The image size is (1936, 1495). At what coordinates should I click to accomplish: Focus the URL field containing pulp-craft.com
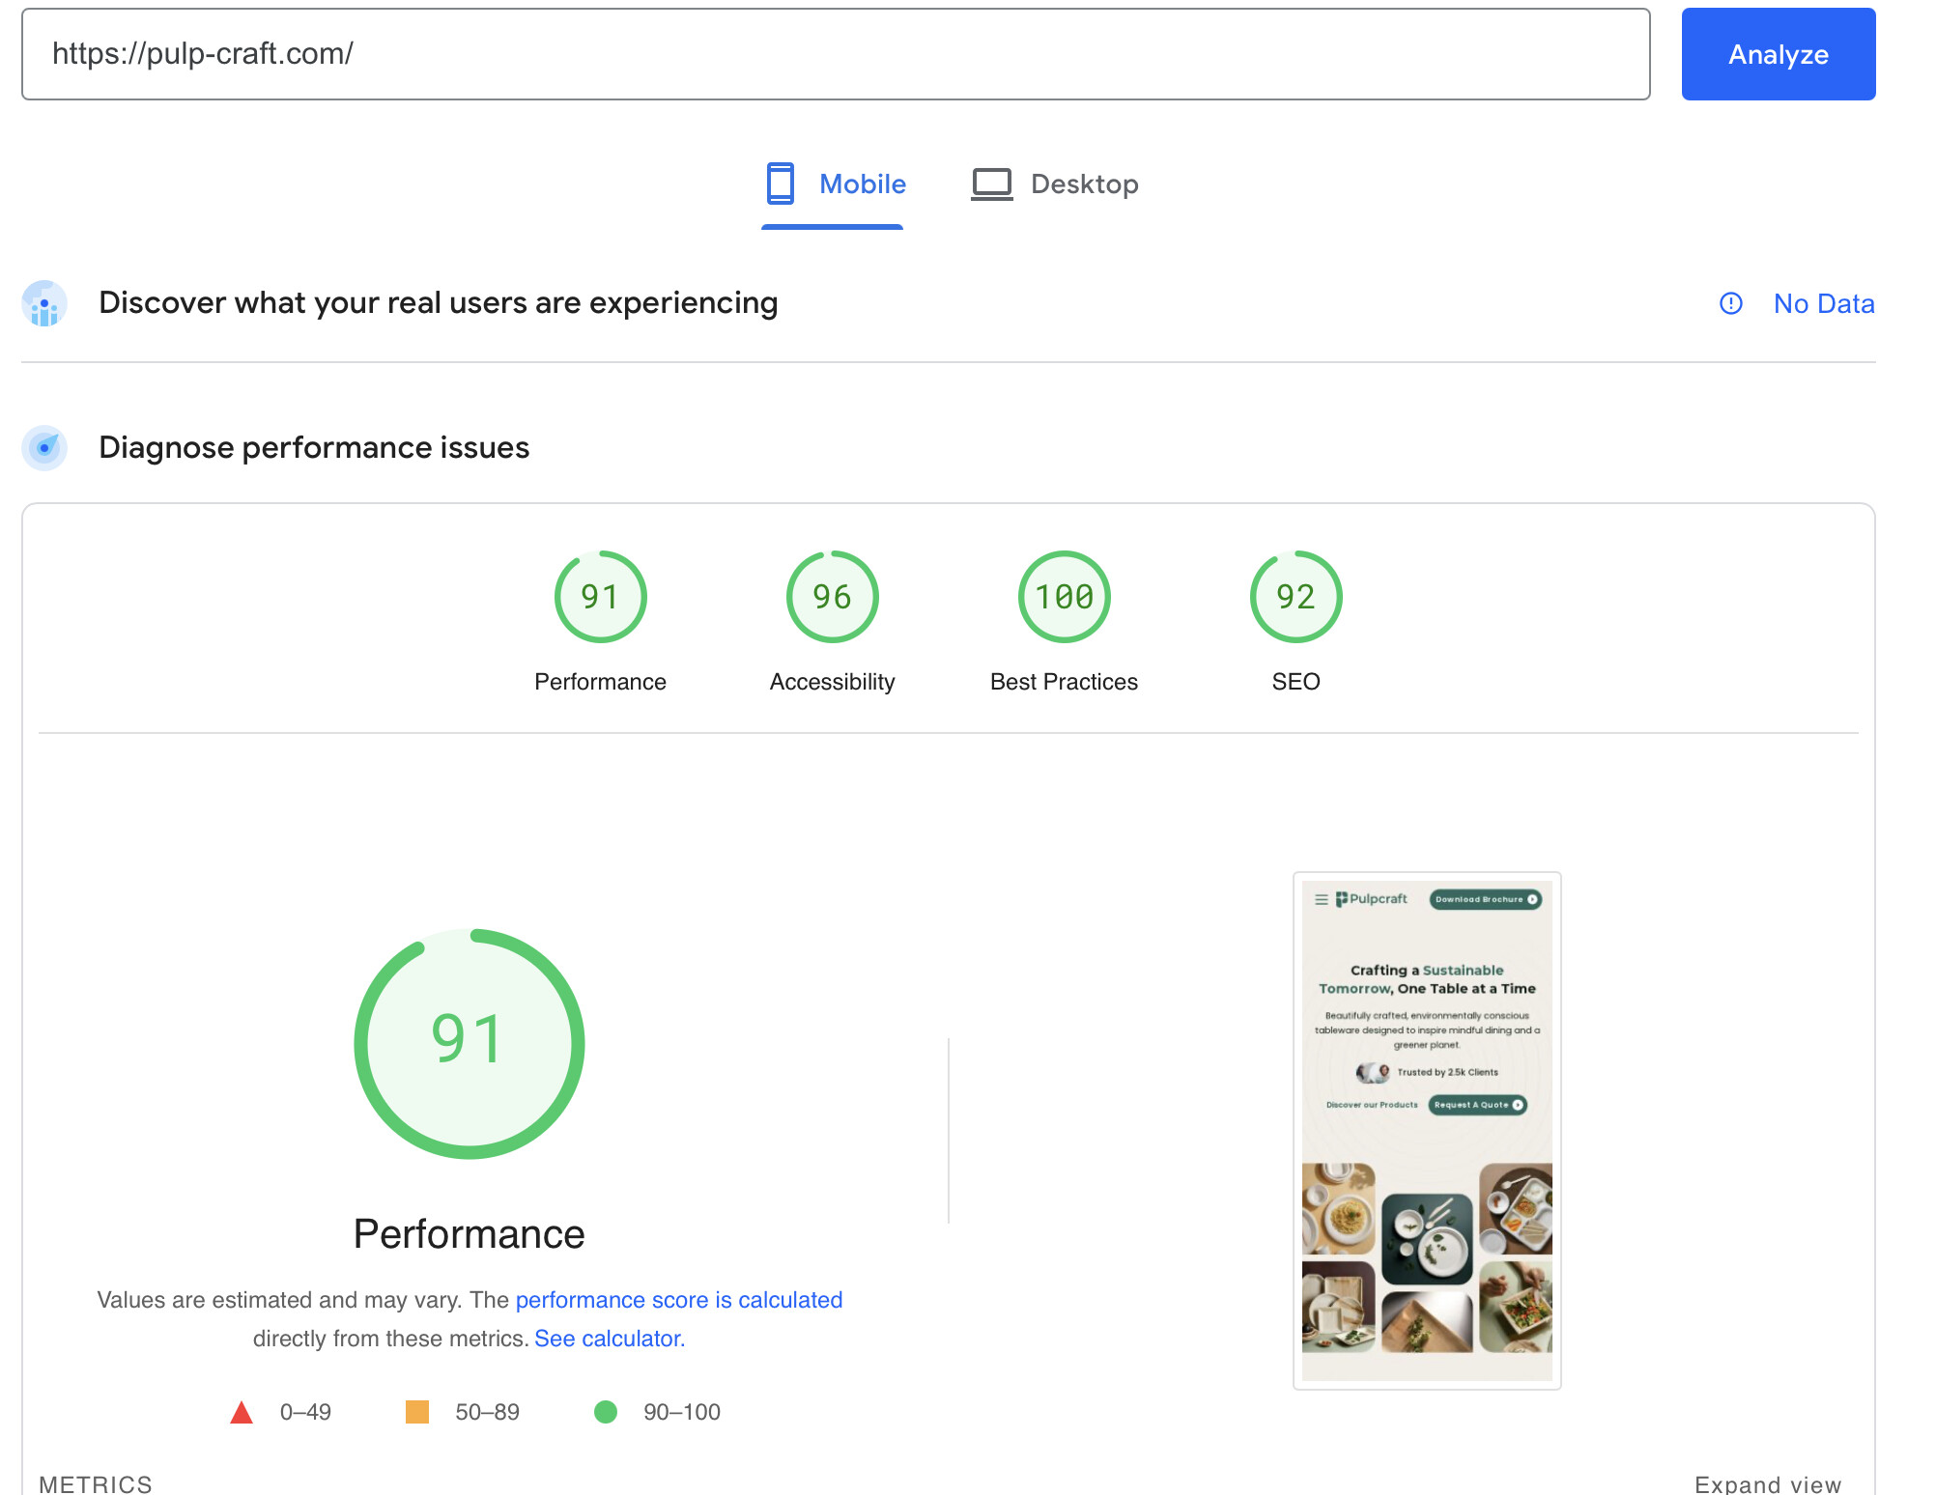(836, 54)
